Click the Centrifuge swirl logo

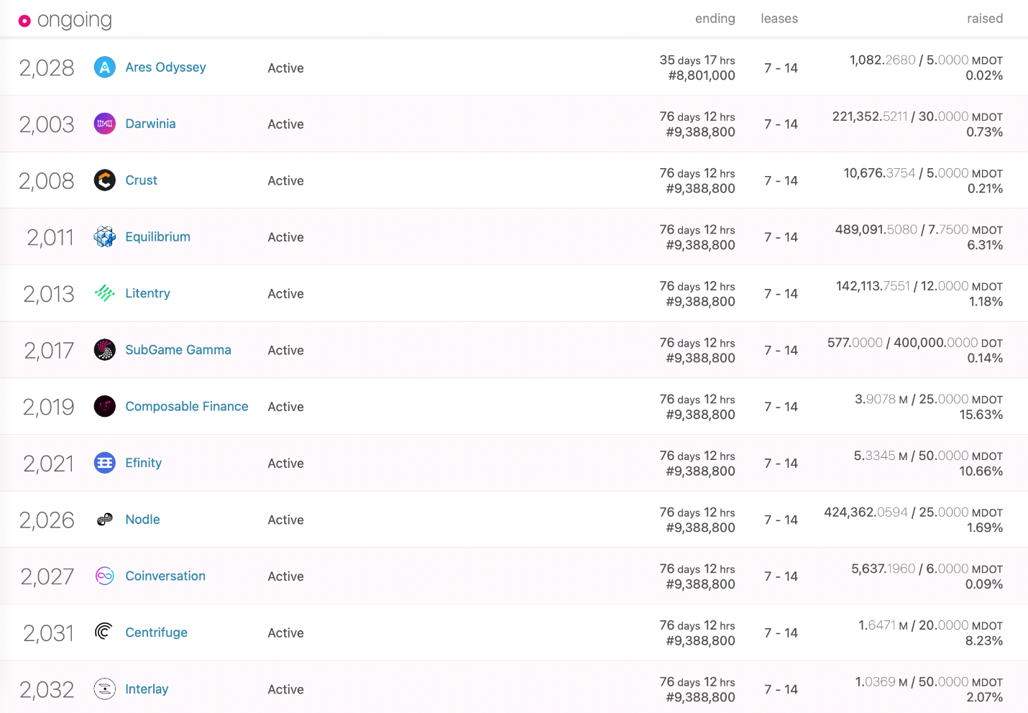click(x=105, y=632)
